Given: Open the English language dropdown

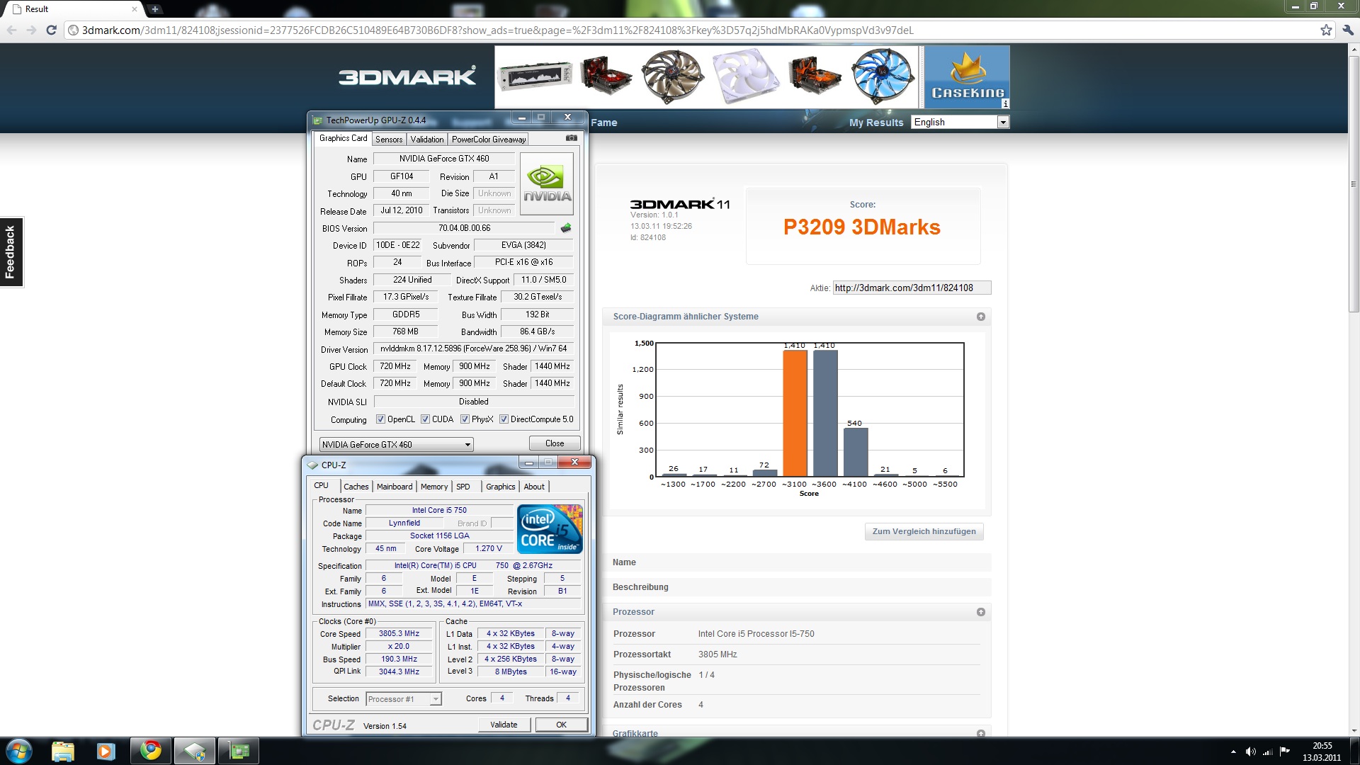Looking at the screenshot, I should click(x=960, y=122).
